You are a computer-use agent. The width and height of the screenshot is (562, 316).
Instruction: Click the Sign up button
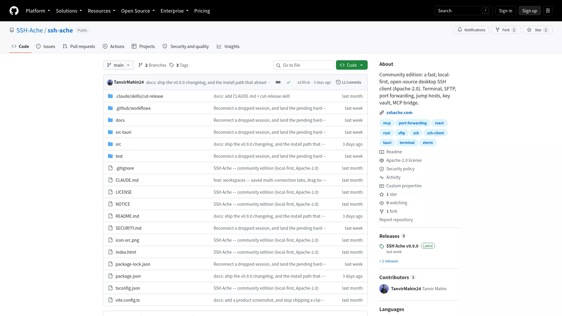pos(530,11)
